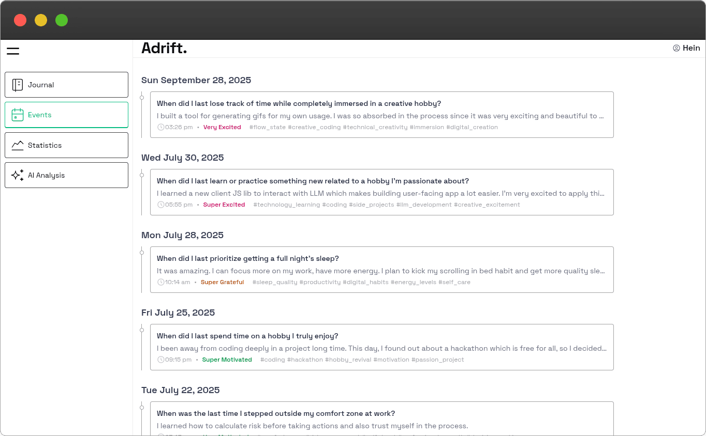Click the AI Analysis sparkle icon
Image resolution: width=706 pixels, height=436 pixels.
tap(18, 175)
